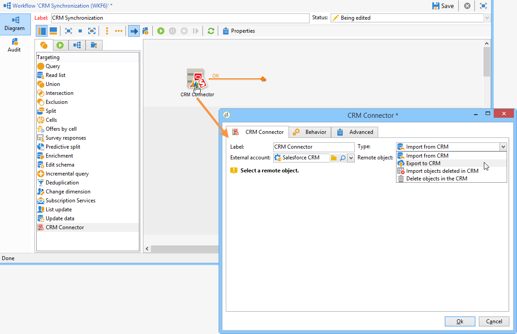The width and height of the screenshot is (517, 334).
Task: Open Behavior tab in dialog
Action: click(x=310, y=132)
